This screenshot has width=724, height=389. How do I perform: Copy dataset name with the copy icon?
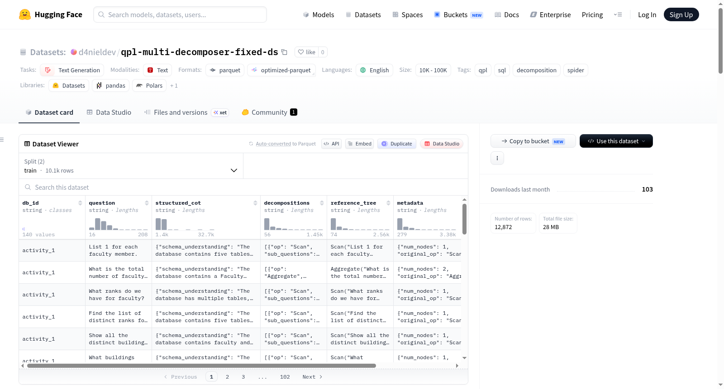[284, 52]
